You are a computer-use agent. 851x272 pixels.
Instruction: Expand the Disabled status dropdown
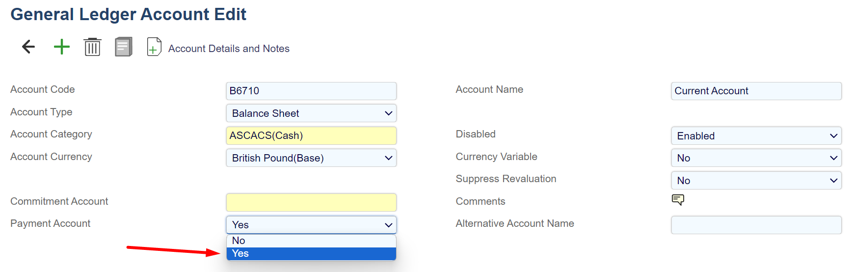point(756,136)
